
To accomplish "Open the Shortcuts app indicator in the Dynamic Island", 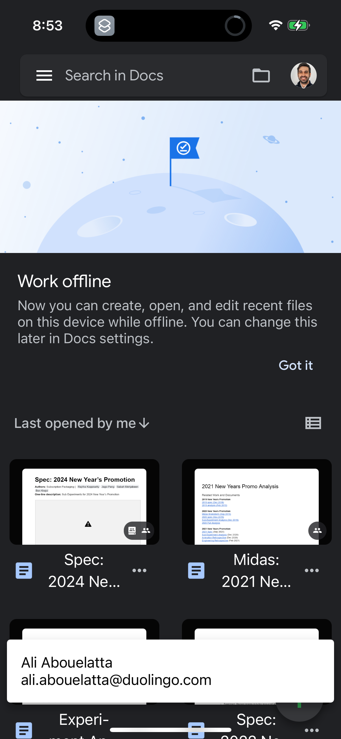I will point(104,26).
